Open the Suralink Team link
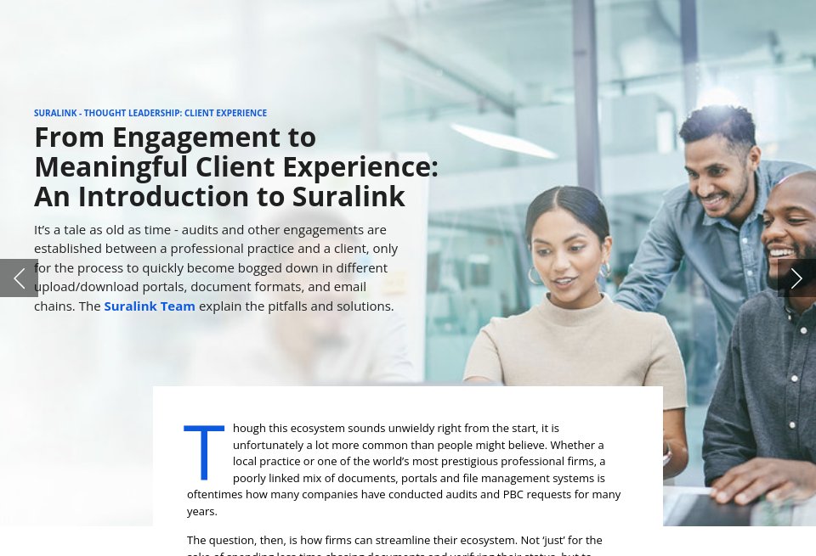The width and height of the screenshot is (816, 556). pyautogui.click(x=150, y=306)
